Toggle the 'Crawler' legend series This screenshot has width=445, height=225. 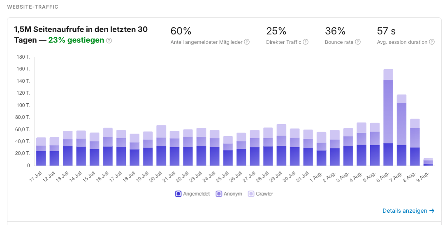click(x=261, y=193)
